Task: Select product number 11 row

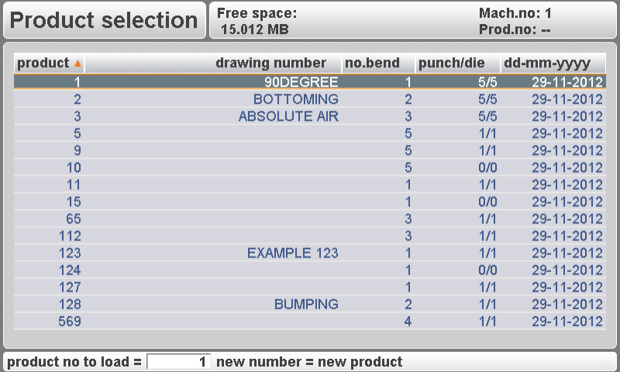Action: click(x=310, y=184)
